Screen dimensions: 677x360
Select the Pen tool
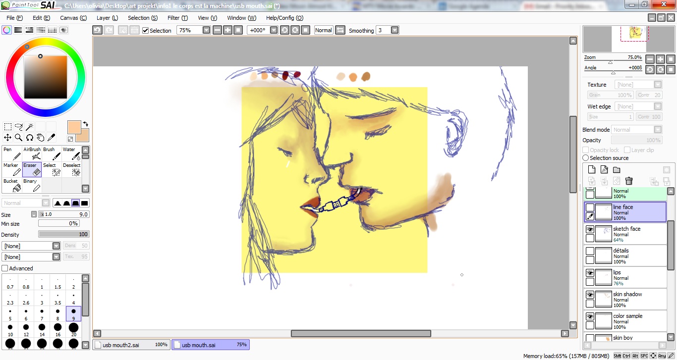click(12, 154)
